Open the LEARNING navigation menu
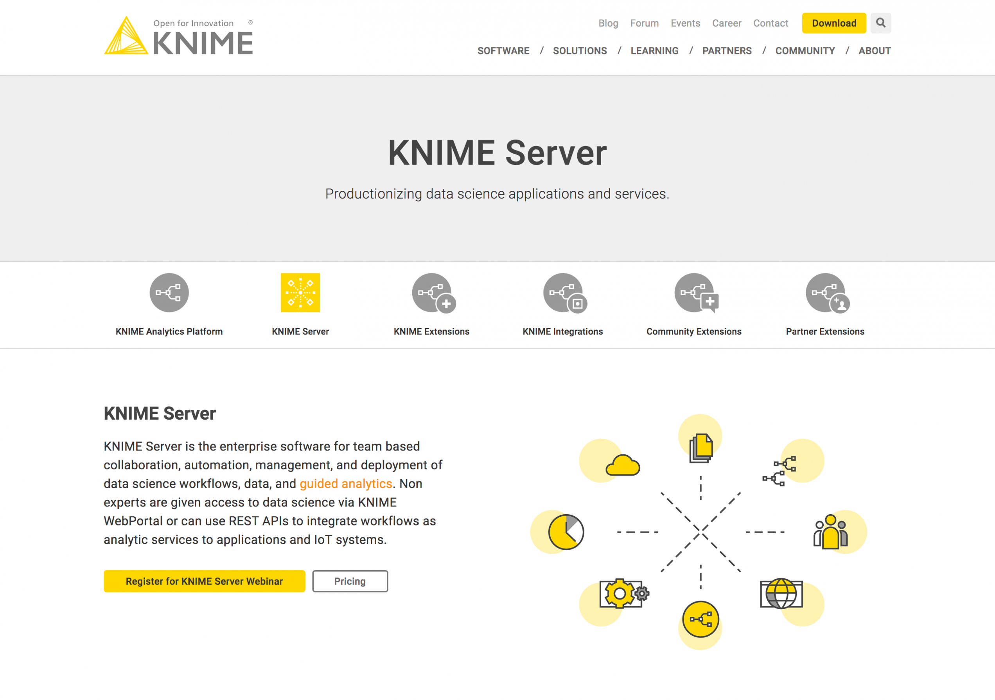The image size is (995, 700). tap(654, 51)
